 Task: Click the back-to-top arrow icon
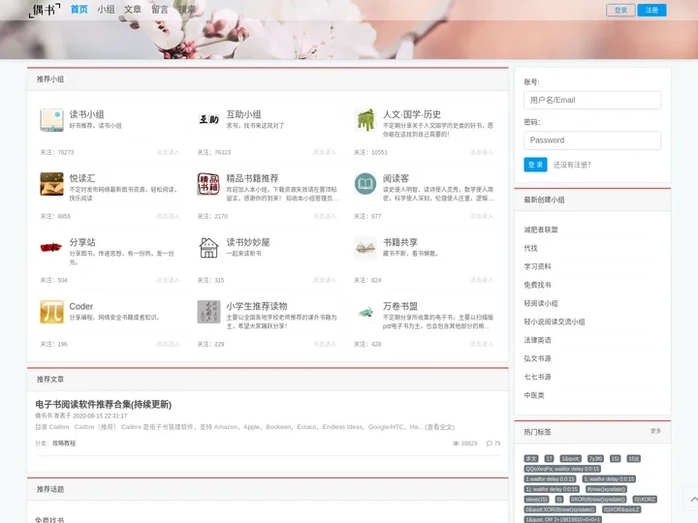[693, 500]
